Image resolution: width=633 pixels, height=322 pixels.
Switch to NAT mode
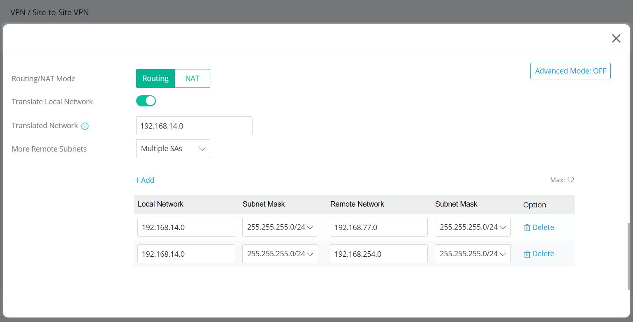(x=192, y=78)
